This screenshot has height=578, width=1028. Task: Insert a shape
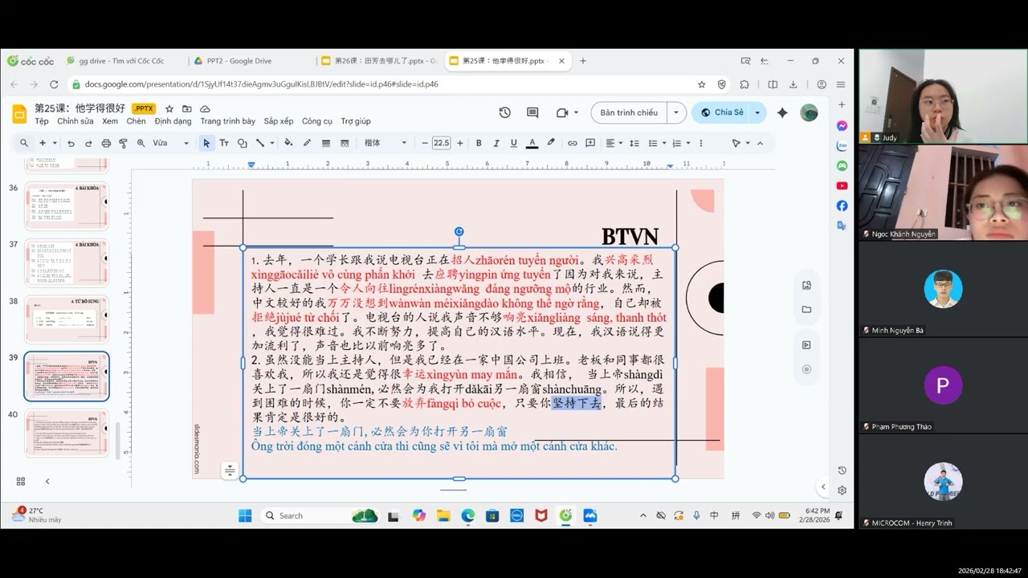[x=242, y=143]
